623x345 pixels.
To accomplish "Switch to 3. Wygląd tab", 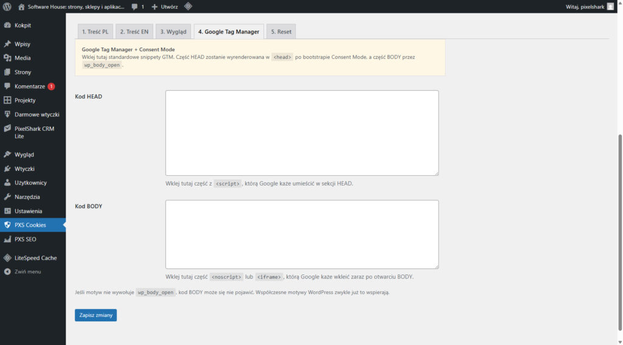I will [x=173, y=32].
